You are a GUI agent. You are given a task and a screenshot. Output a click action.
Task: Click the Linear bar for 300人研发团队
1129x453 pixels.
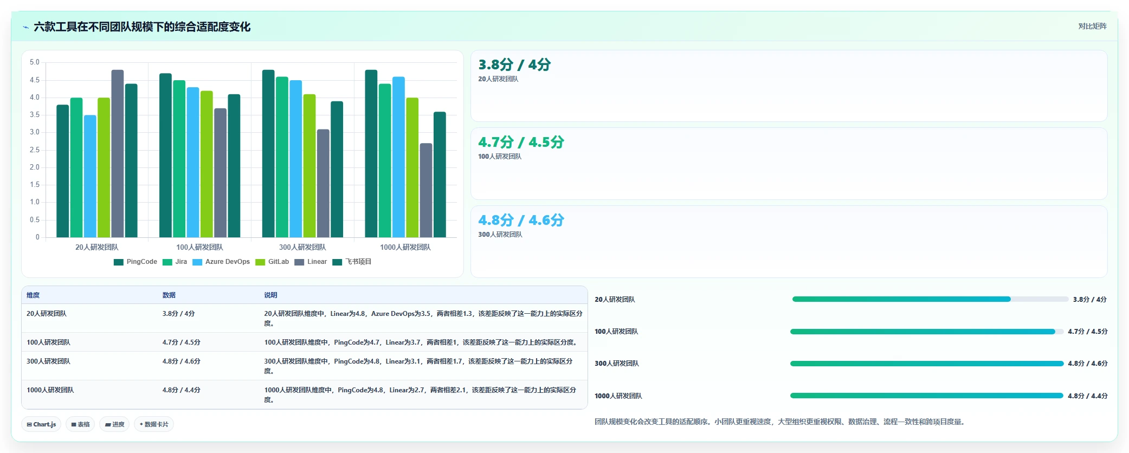(323, 183)
